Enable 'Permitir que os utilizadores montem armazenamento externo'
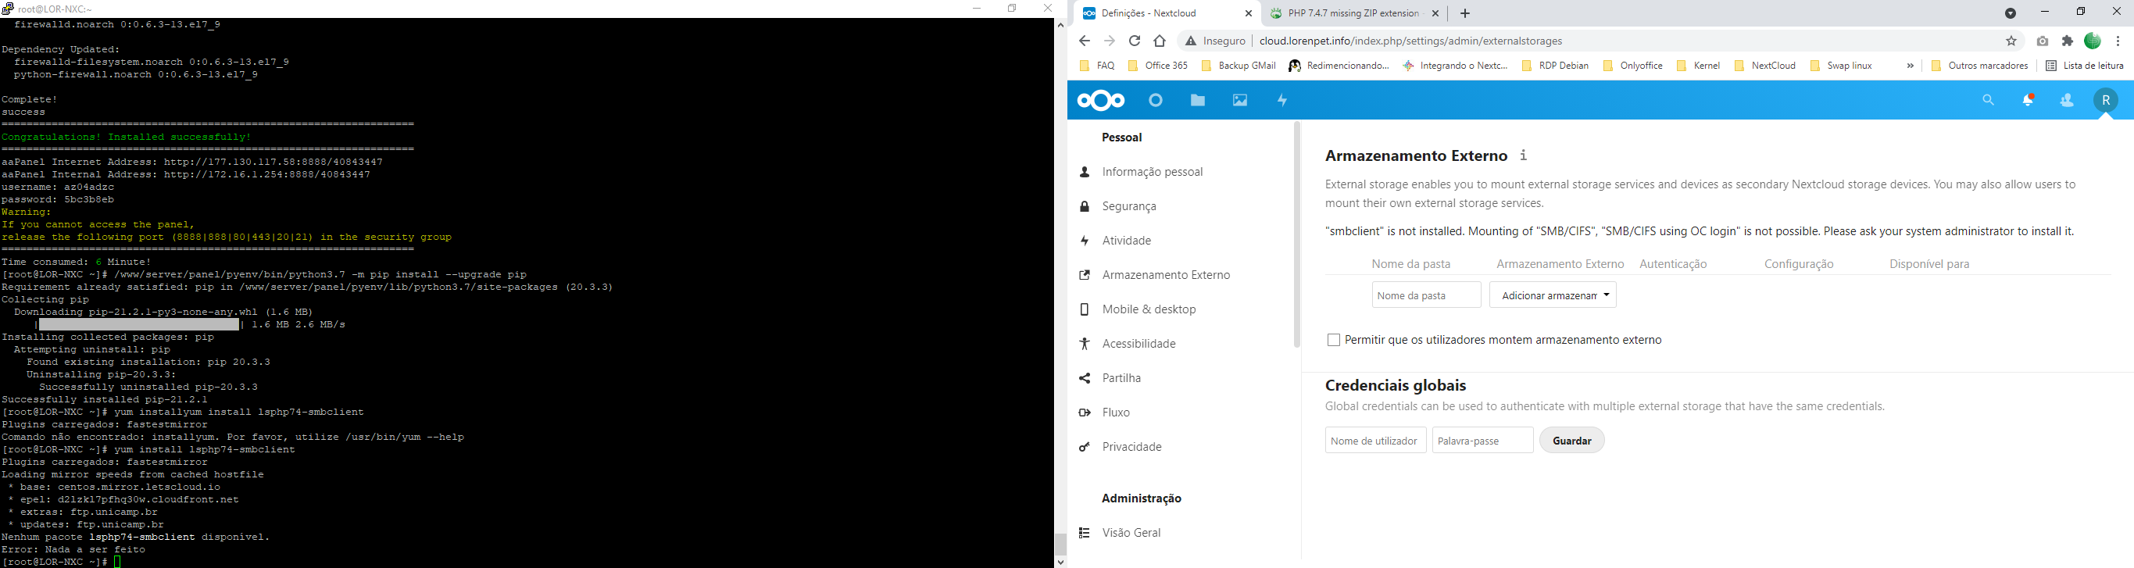 click(1334, 341)
